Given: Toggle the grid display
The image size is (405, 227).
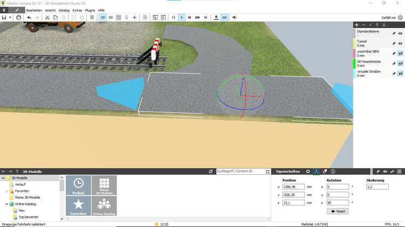Looking at the screenshot, I should coord(119,18).
